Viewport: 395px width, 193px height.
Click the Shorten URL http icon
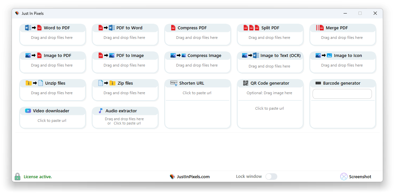[174, 83]
